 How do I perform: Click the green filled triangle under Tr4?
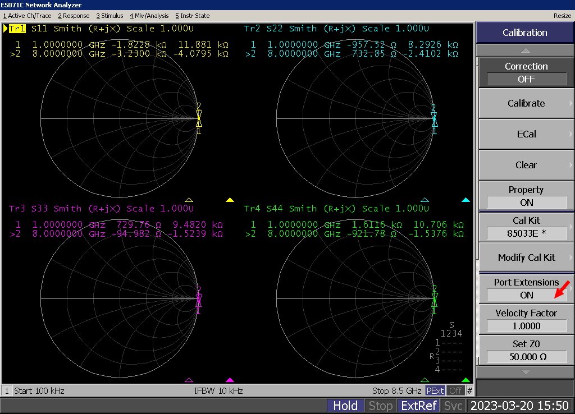(465, 380)
